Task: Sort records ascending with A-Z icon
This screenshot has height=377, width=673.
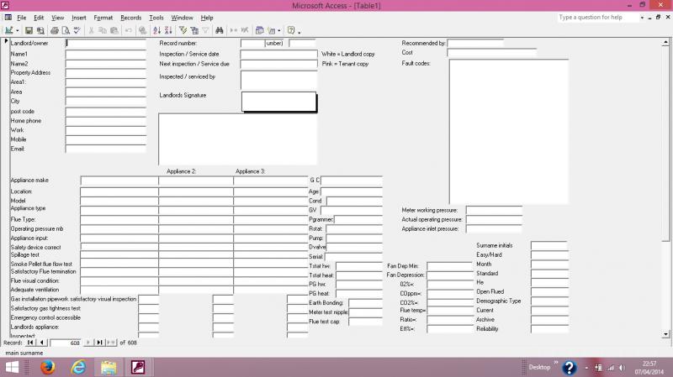Action: (156, 30)
